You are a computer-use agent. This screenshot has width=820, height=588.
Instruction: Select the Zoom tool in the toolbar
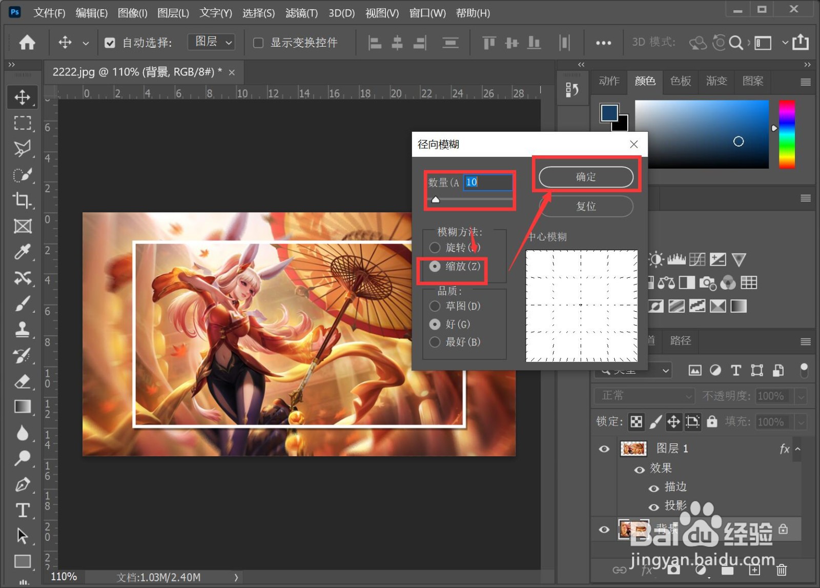click(x=23, y=458)
